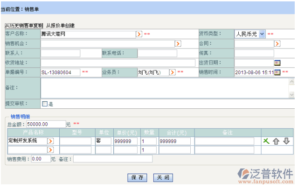
Task: Click 从历史销售单复制 link
Action: (x=24, y=25)
